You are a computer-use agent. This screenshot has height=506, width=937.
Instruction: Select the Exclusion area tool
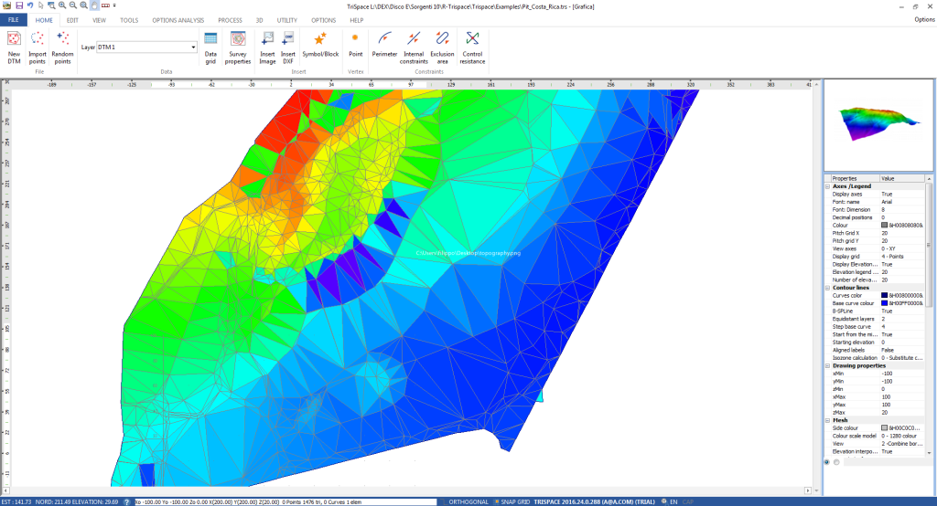coord(442,45)
